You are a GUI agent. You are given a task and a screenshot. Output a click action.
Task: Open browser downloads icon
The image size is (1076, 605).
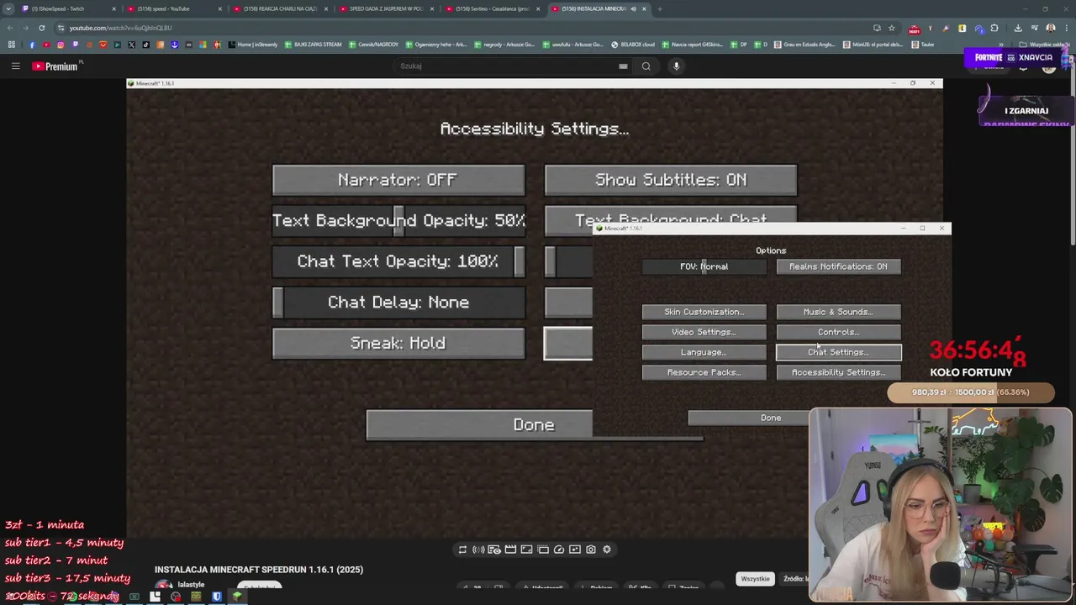[1018, 28]
